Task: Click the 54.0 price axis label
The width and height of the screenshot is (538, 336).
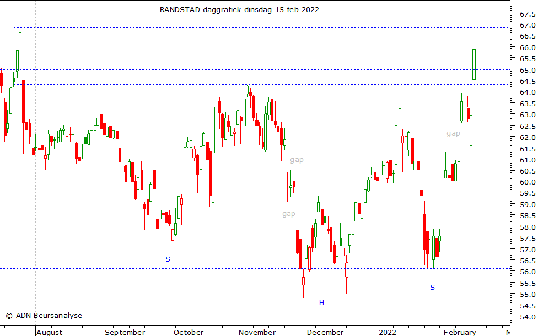Action: pos(528,317)
